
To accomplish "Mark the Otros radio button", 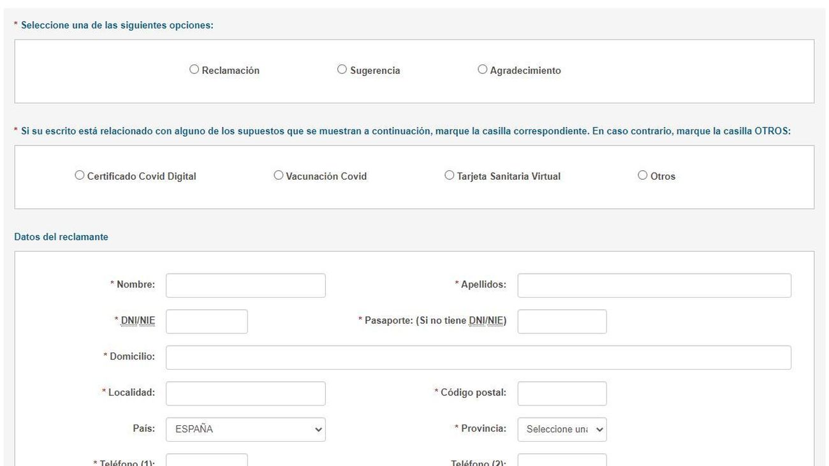I will pyautogui.click(x=643, y=175).
